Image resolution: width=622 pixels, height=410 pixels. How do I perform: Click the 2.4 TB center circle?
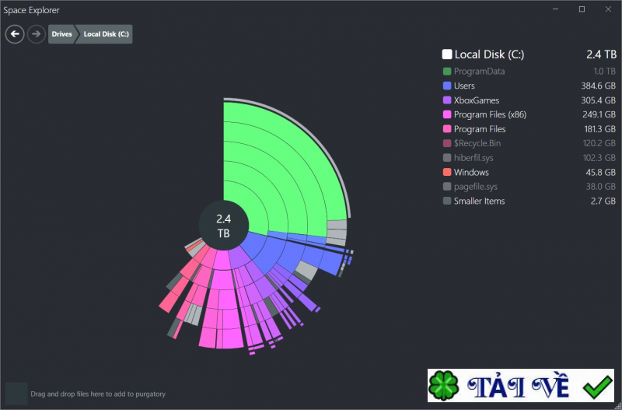pos(224,226)
